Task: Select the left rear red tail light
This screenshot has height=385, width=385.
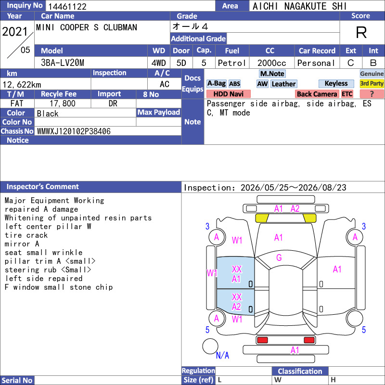Action: tap(262, 340)
